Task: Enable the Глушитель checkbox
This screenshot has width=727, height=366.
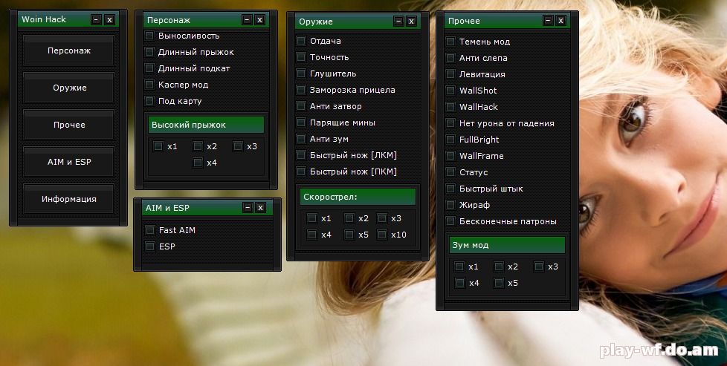Action: click(301, 73)
